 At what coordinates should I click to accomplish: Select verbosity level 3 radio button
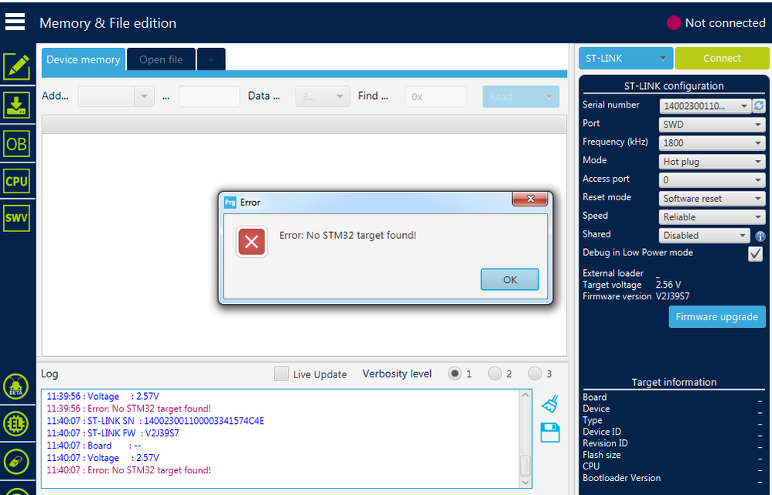(x=535, y=374)
